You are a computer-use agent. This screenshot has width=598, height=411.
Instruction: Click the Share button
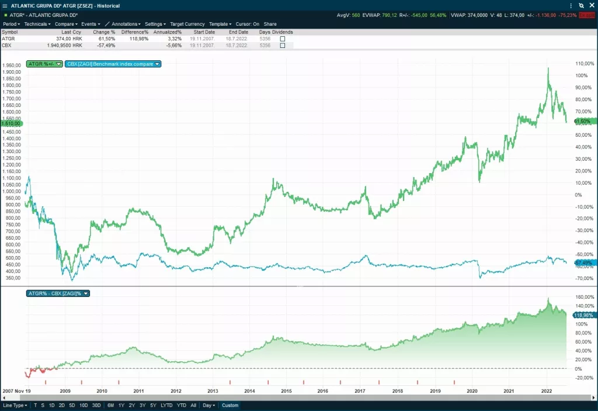coord(270,24)
